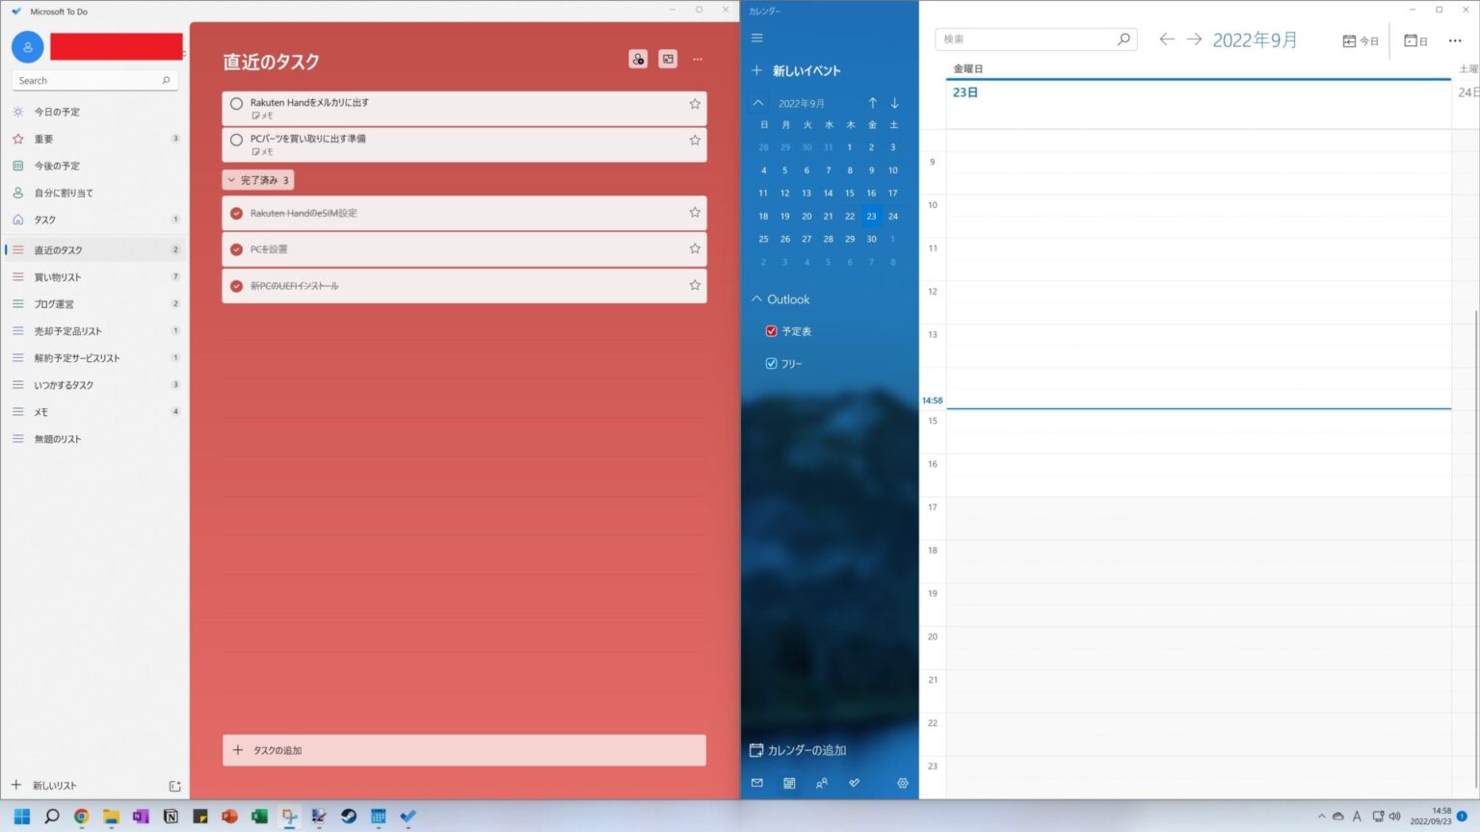The width and height of the screenshot is (1480, 832).
Task: Open People from the Calendar bottom bar
Action: (822, 783)
